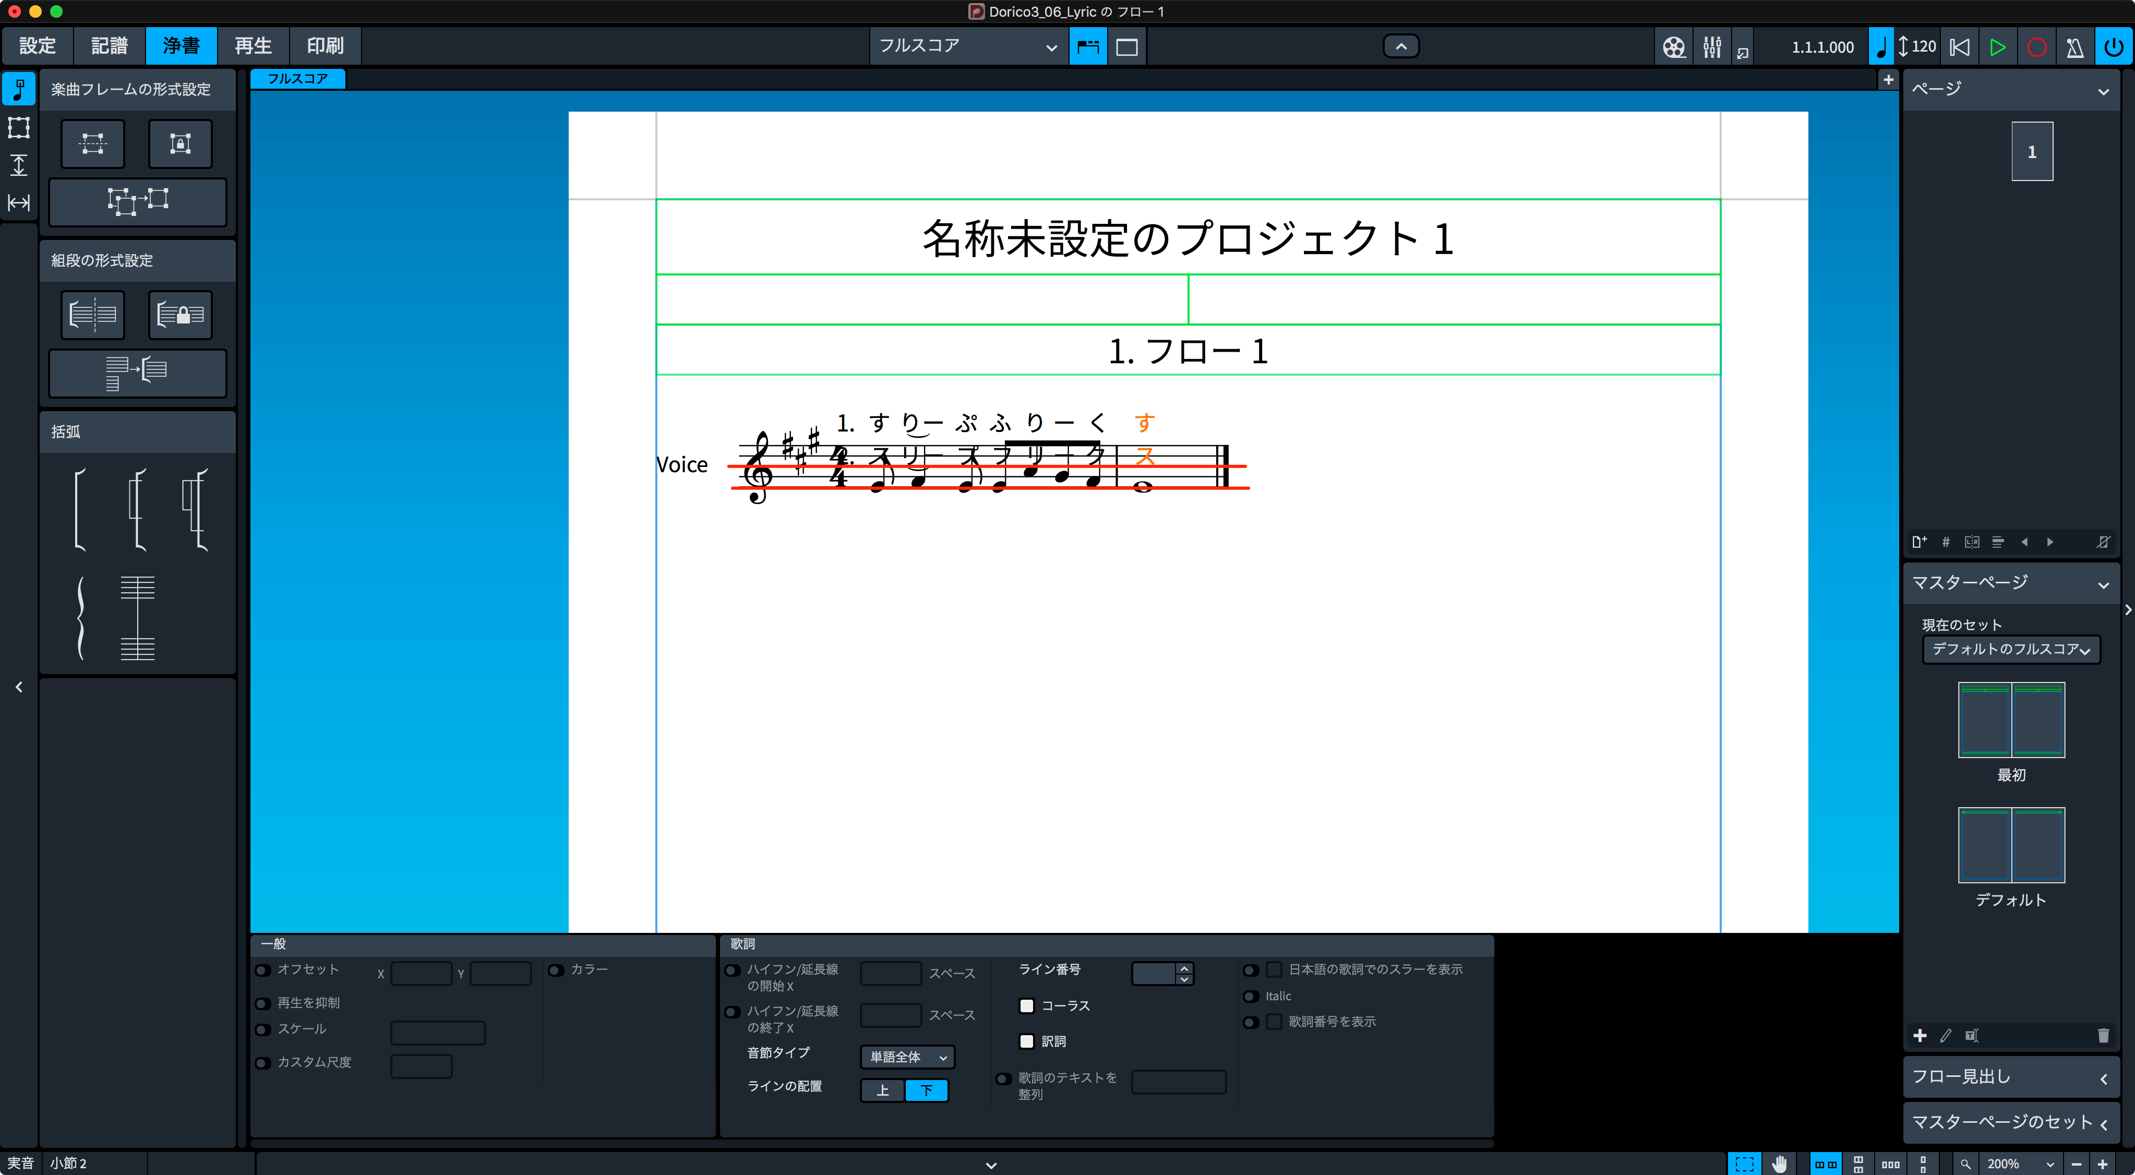Select the Hand tool in status bar
Screen dimensions: 2135x1175
(x=1780, y=1164)
